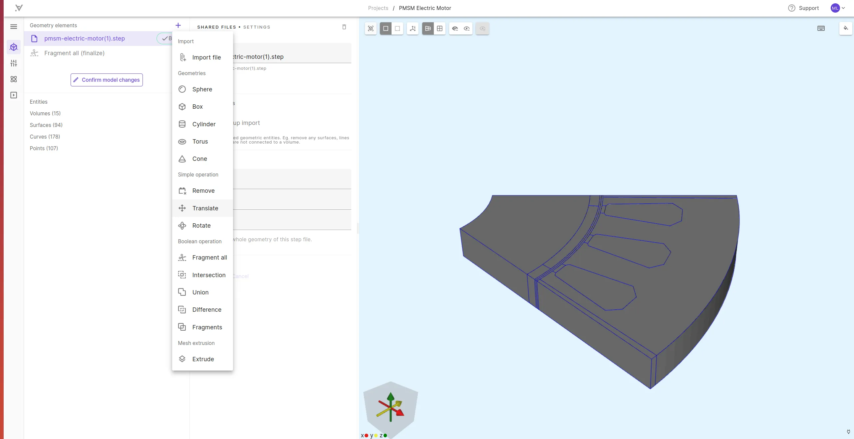Open the ML user account dropdown
This screenshot has width=854, height=439.
[x=838, y=8]
